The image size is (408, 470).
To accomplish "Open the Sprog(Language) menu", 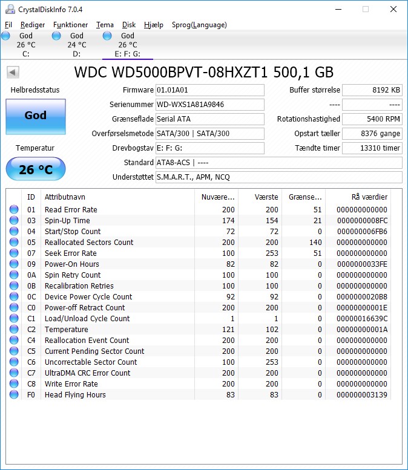I will (199, 25).
